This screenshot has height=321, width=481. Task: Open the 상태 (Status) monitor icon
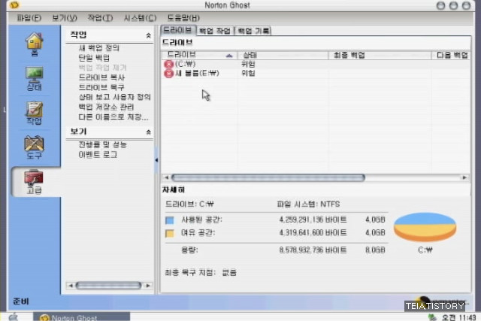(35, 79)
